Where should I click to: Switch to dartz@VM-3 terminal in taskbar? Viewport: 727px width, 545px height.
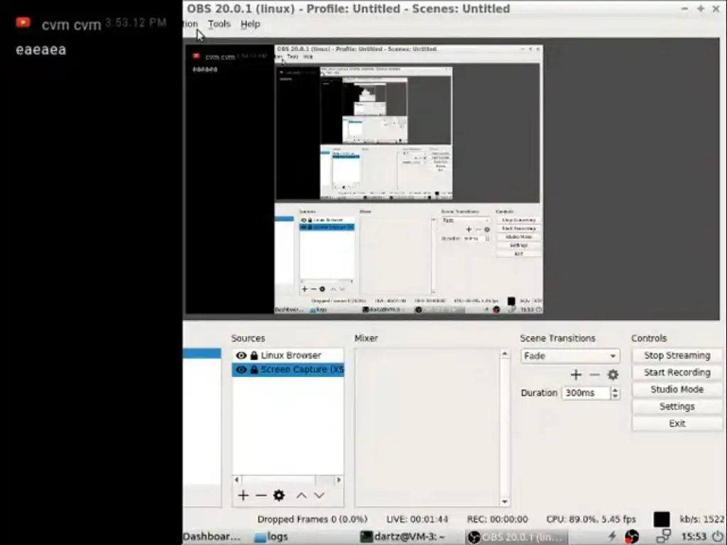pyautogui.click(x=403, y=536)
